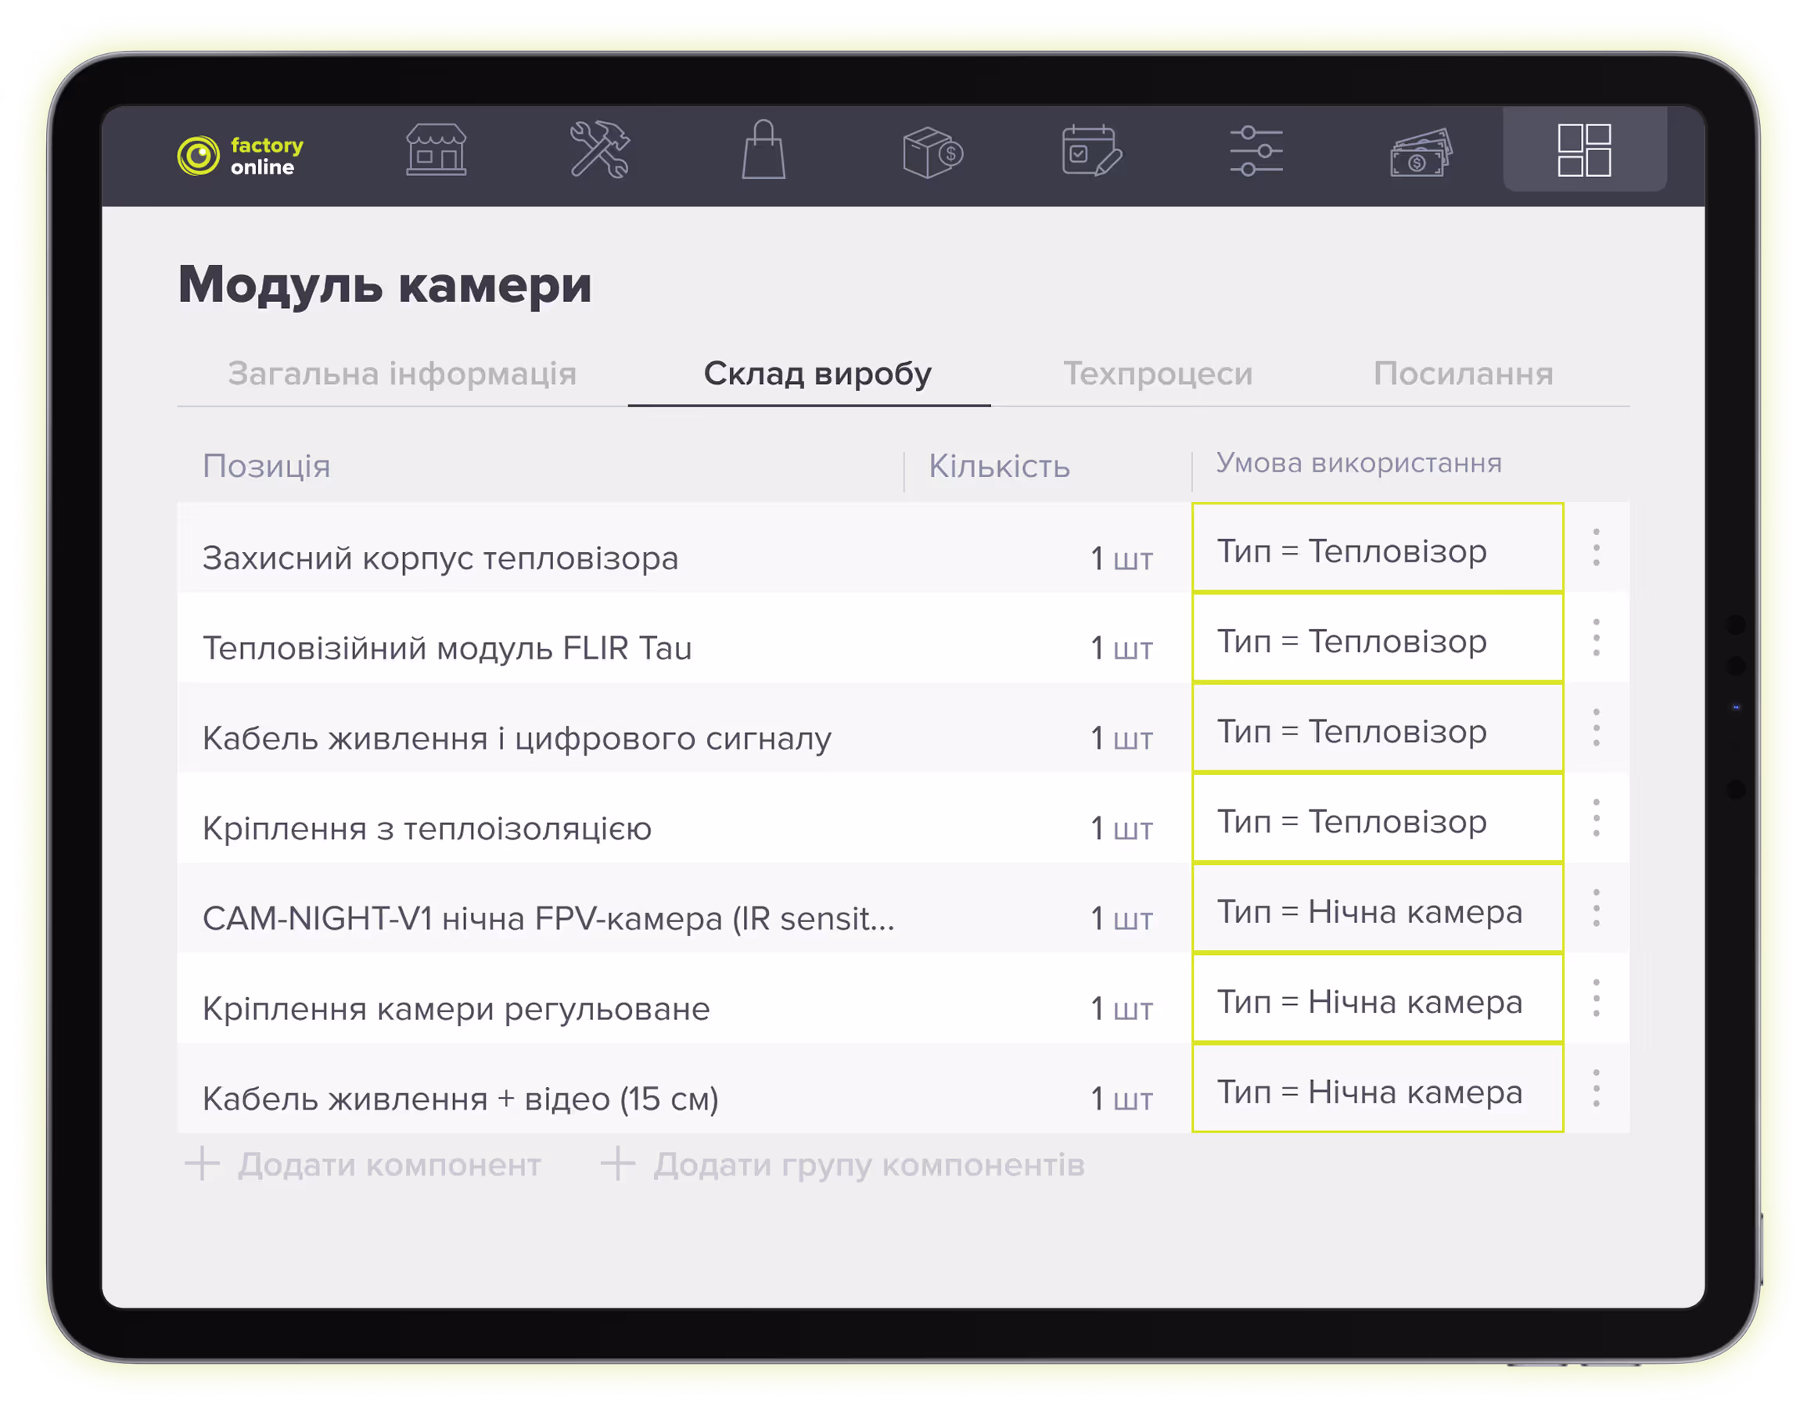The image size is (1807, 1414).
Task: Open condition dropdown for CAM-NIGHT-V1 camera row
Action: click(1376, 910)
